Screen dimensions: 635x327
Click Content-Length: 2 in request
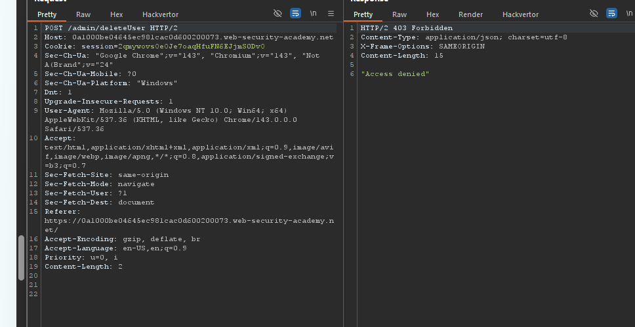point(83,267)
